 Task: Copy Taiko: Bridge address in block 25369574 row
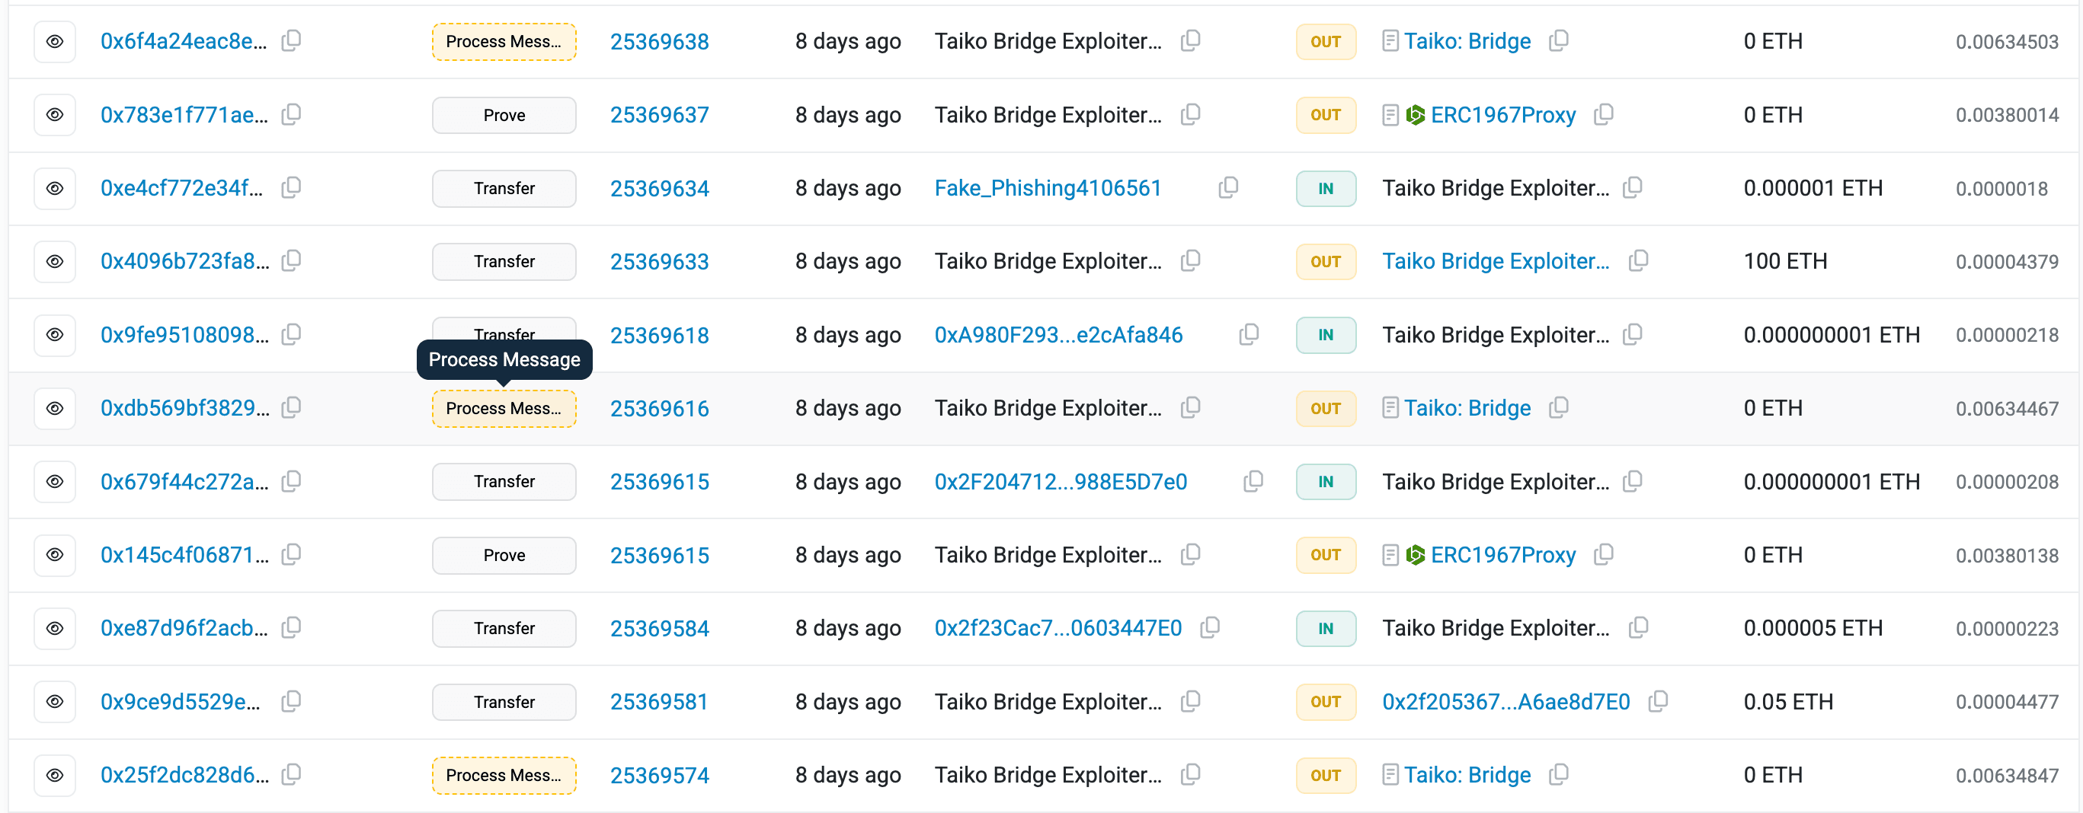coord(1558,774)
